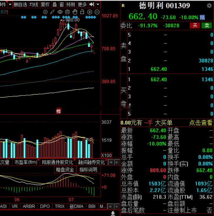The width and height of the screenshot is (214, 216).
Task: Click 委比 value -91.97%
Action: click(x=148, y=26)
